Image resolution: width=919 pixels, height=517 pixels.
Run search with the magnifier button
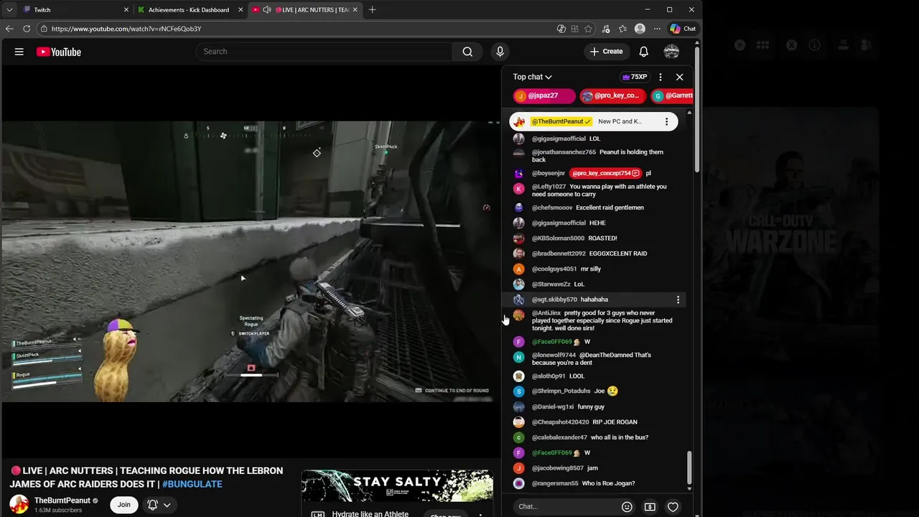467,52
